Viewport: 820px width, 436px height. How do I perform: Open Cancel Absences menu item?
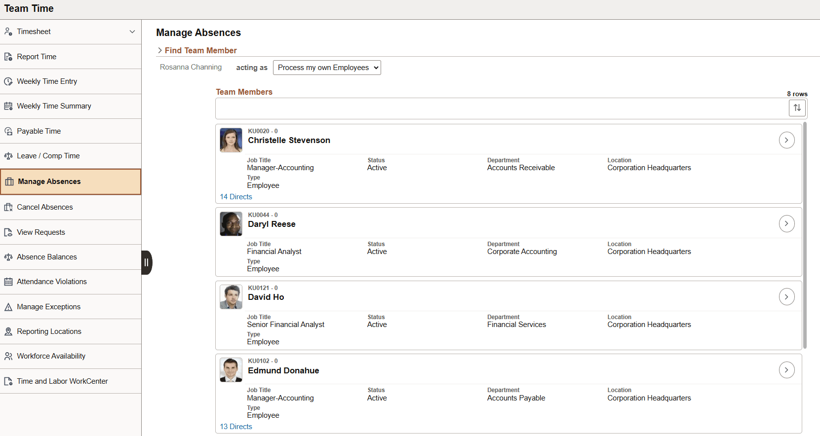tap(71, 207)
